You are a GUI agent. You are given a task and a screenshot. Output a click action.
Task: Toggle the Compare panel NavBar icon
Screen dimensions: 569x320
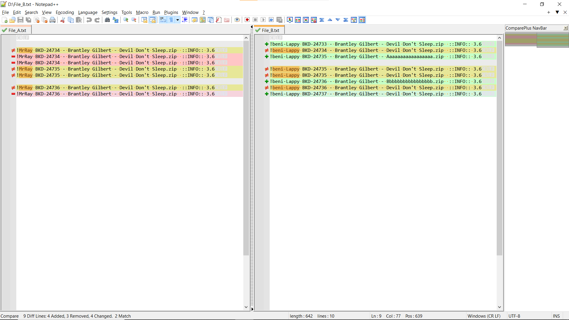point(362,20)
